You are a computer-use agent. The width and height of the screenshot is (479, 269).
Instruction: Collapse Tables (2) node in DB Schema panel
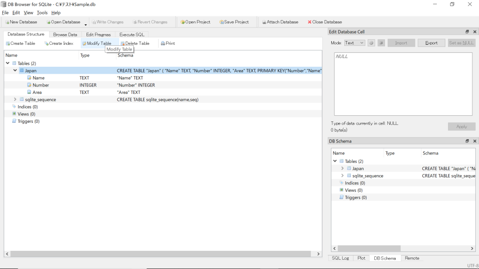[x=335, y=161]
